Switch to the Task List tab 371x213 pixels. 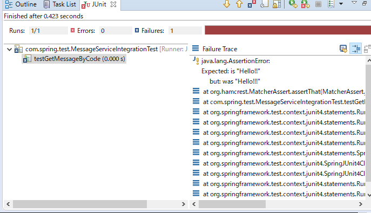pos(60,4)
